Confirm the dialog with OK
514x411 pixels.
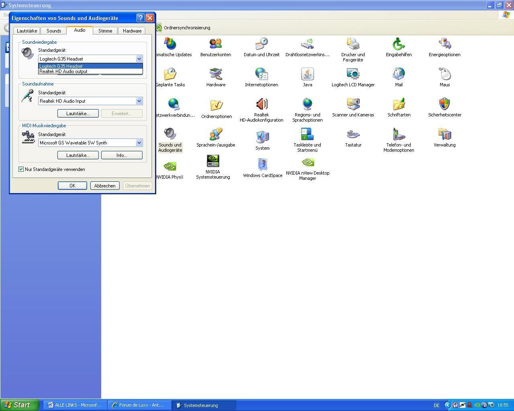tap(72, 186)
